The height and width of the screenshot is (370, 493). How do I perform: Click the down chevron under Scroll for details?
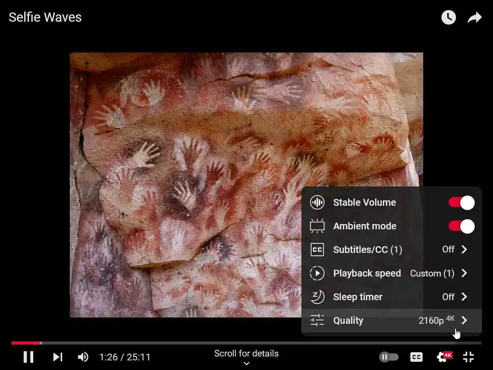click(x=246, y=363)
